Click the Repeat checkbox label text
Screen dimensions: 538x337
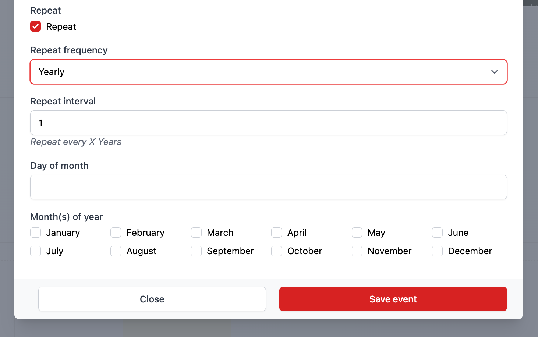(61, 27)
